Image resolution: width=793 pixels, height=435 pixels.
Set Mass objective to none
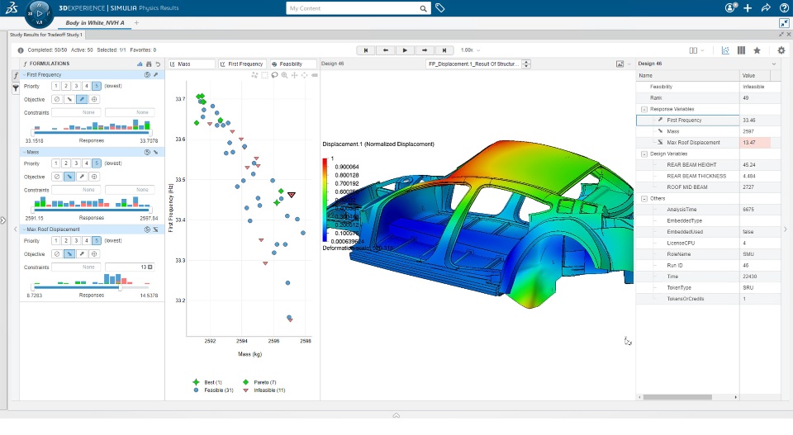[x=57, y=177]
